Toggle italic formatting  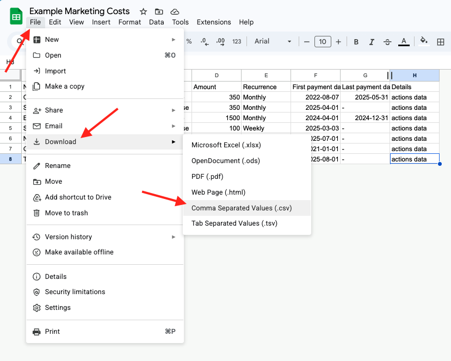pyautogui.click(x=372, y=42)
